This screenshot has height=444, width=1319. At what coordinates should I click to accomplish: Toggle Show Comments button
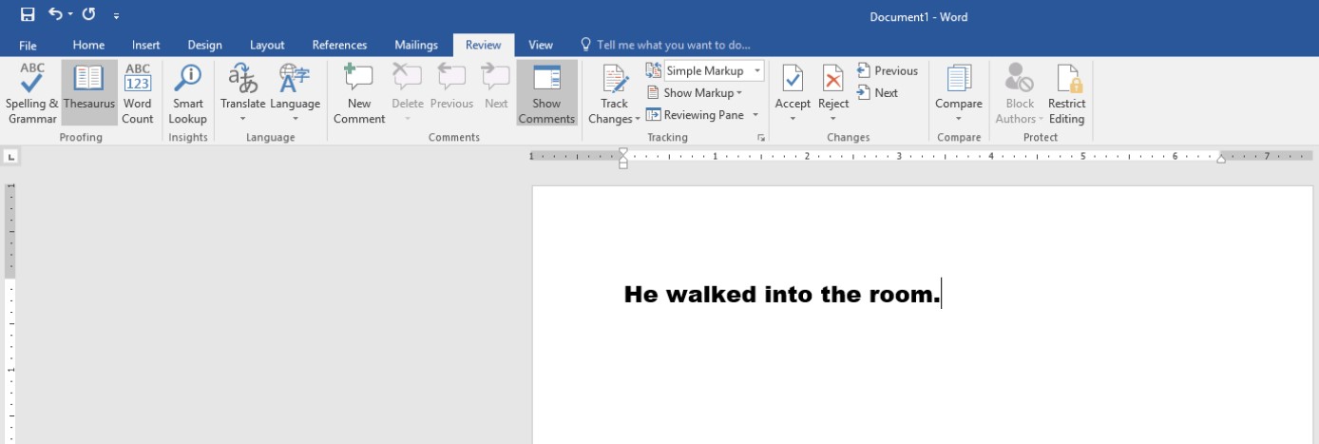(x=547, y=93)
